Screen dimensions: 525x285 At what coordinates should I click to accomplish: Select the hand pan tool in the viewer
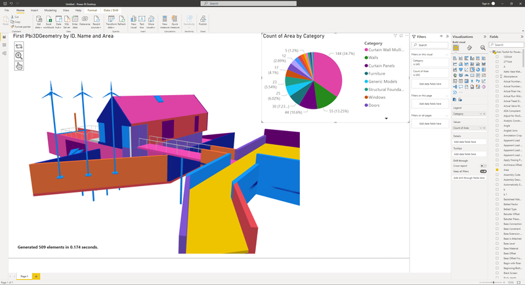click(x=19, y=66)
